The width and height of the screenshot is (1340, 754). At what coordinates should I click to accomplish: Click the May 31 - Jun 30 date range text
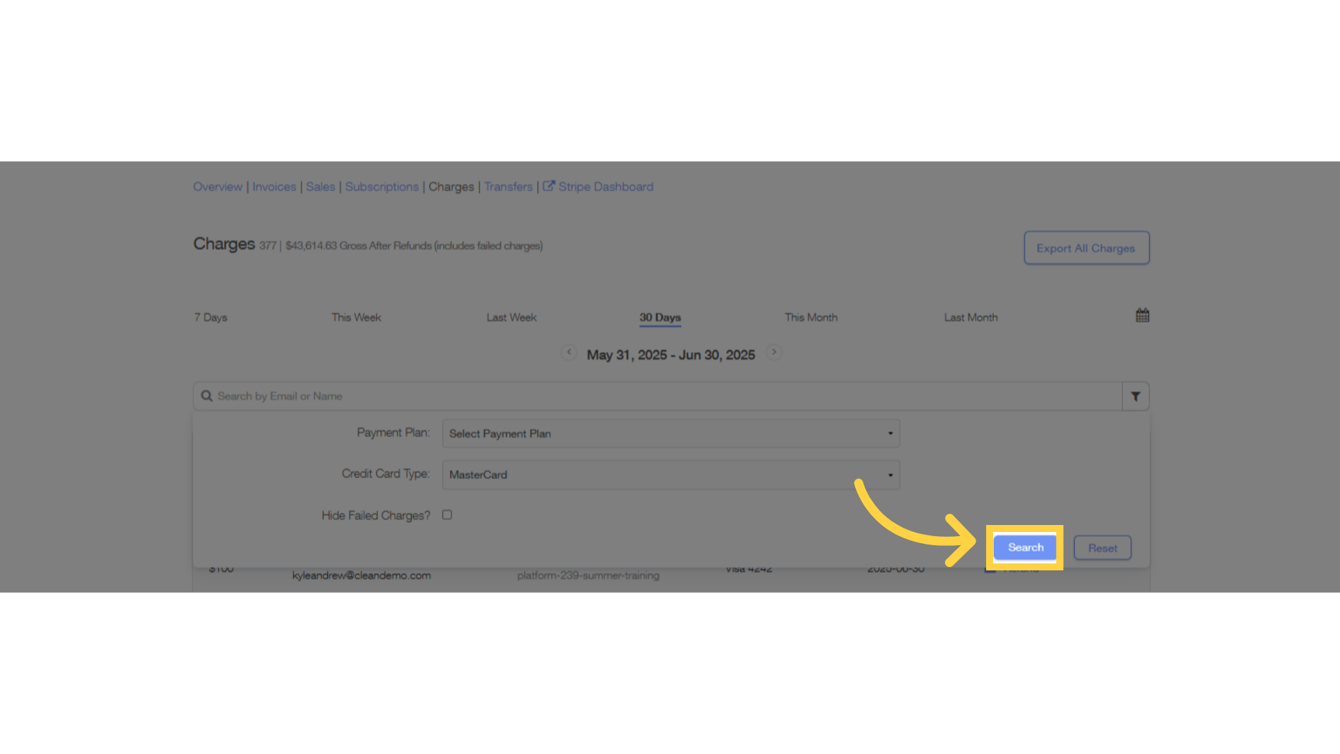point(671,355)
